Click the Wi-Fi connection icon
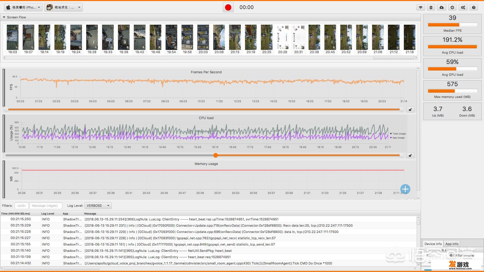Image resolution: width=484 pixels, height=272 pixels. pyautogui.click(x=420, y=7)
